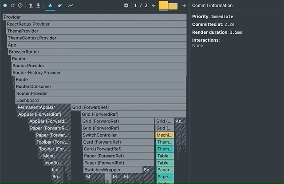Select the Se... bar beside SwitchesWrapper
This screenshot has height=184, width=284.
coord(148,170)
